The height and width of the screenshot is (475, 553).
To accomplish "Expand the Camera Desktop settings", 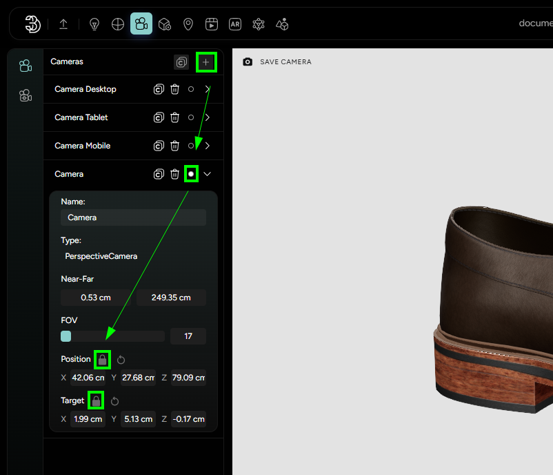I will pyautogui.click(x=208, y=89).
